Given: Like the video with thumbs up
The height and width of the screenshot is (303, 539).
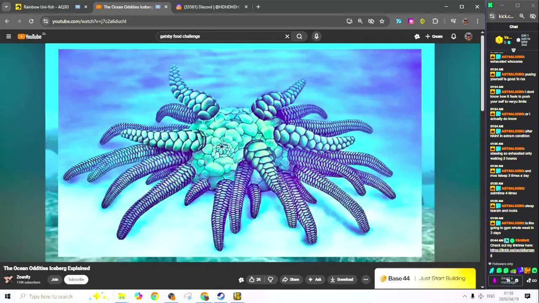Looking at the screenshot, I should [255, 279].
